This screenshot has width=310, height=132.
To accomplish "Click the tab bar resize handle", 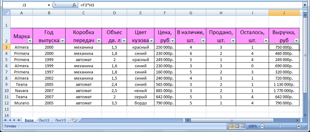I will [x=184, y=120].
